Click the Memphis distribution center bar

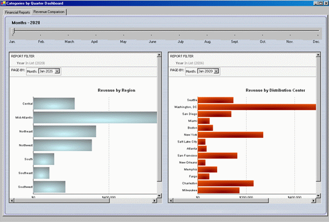click(207, 170)
